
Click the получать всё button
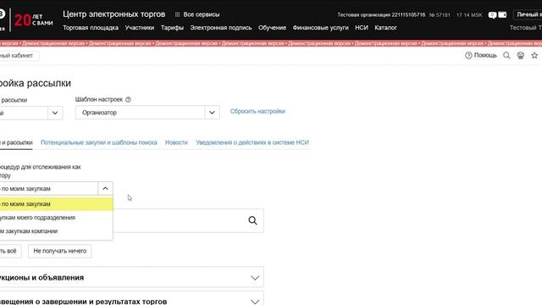tap(10, 251)
